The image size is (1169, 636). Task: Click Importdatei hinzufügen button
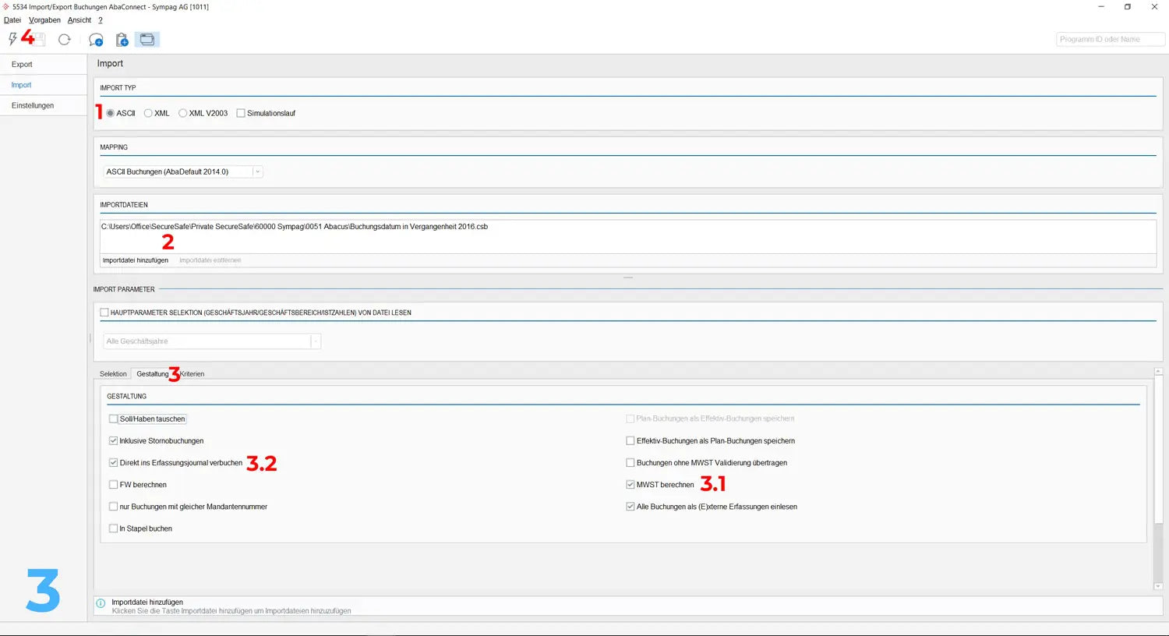pyautogui.click(x=136, y=260)
